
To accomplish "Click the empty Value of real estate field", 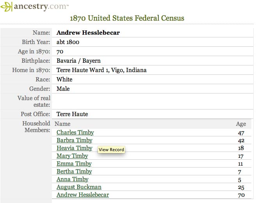I will click(x=152, y=102).
